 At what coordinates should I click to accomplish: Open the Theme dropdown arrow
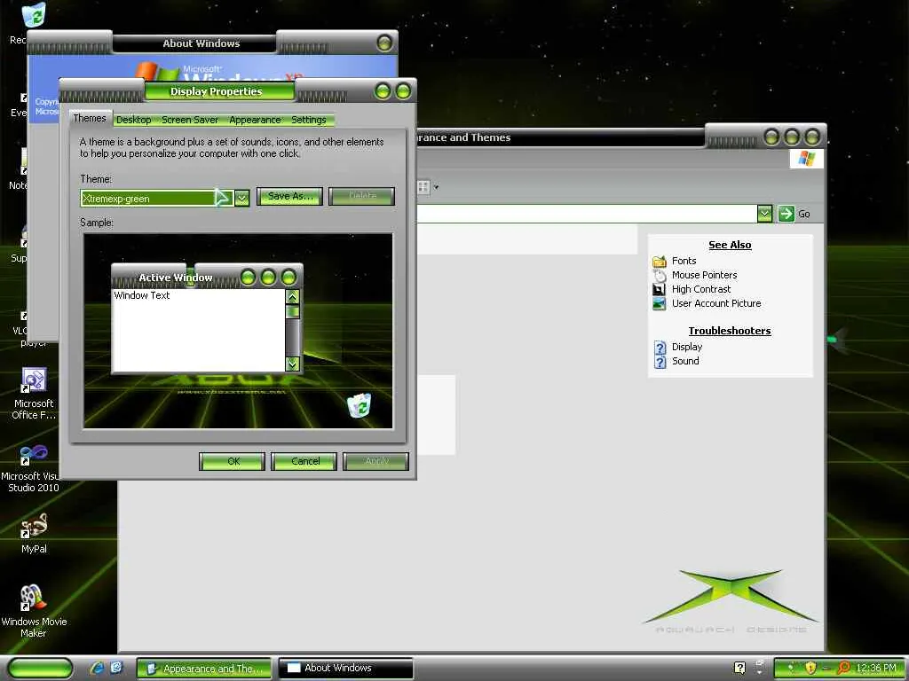point(242,198)
